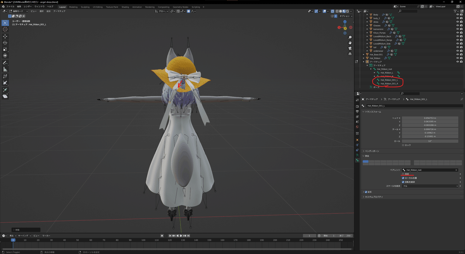Select the Measure tool

pyautogui.click(x=5, y=69)
